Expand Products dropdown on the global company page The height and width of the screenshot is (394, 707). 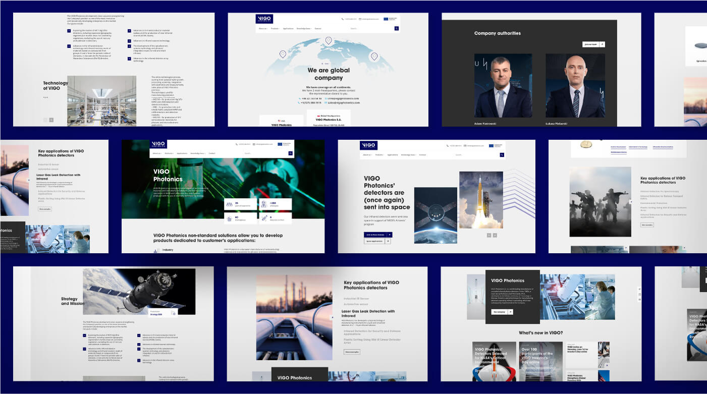coord(276,29)
